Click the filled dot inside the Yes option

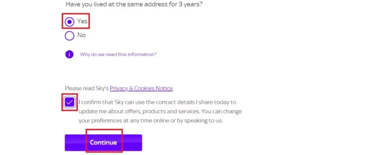click(69, 22)
